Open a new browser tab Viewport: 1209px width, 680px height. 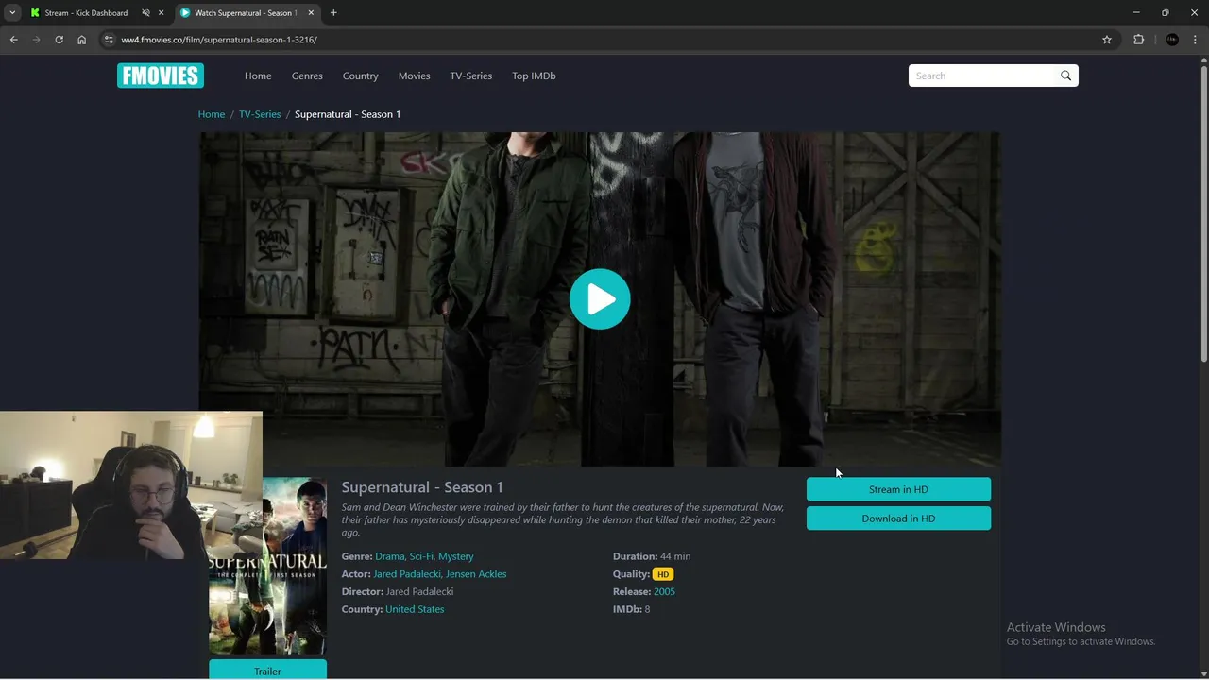point(333,13)
